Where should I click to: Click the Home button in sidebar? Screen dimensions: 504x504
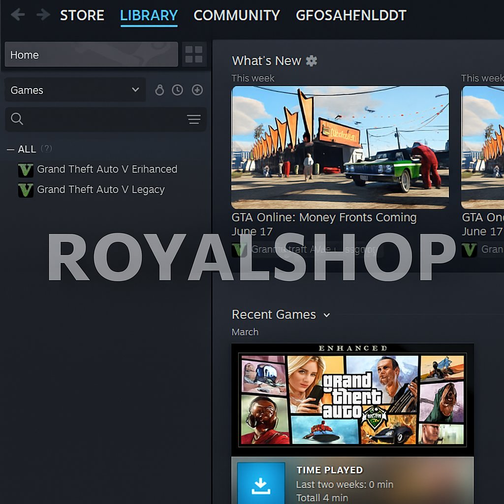(91, 54)
